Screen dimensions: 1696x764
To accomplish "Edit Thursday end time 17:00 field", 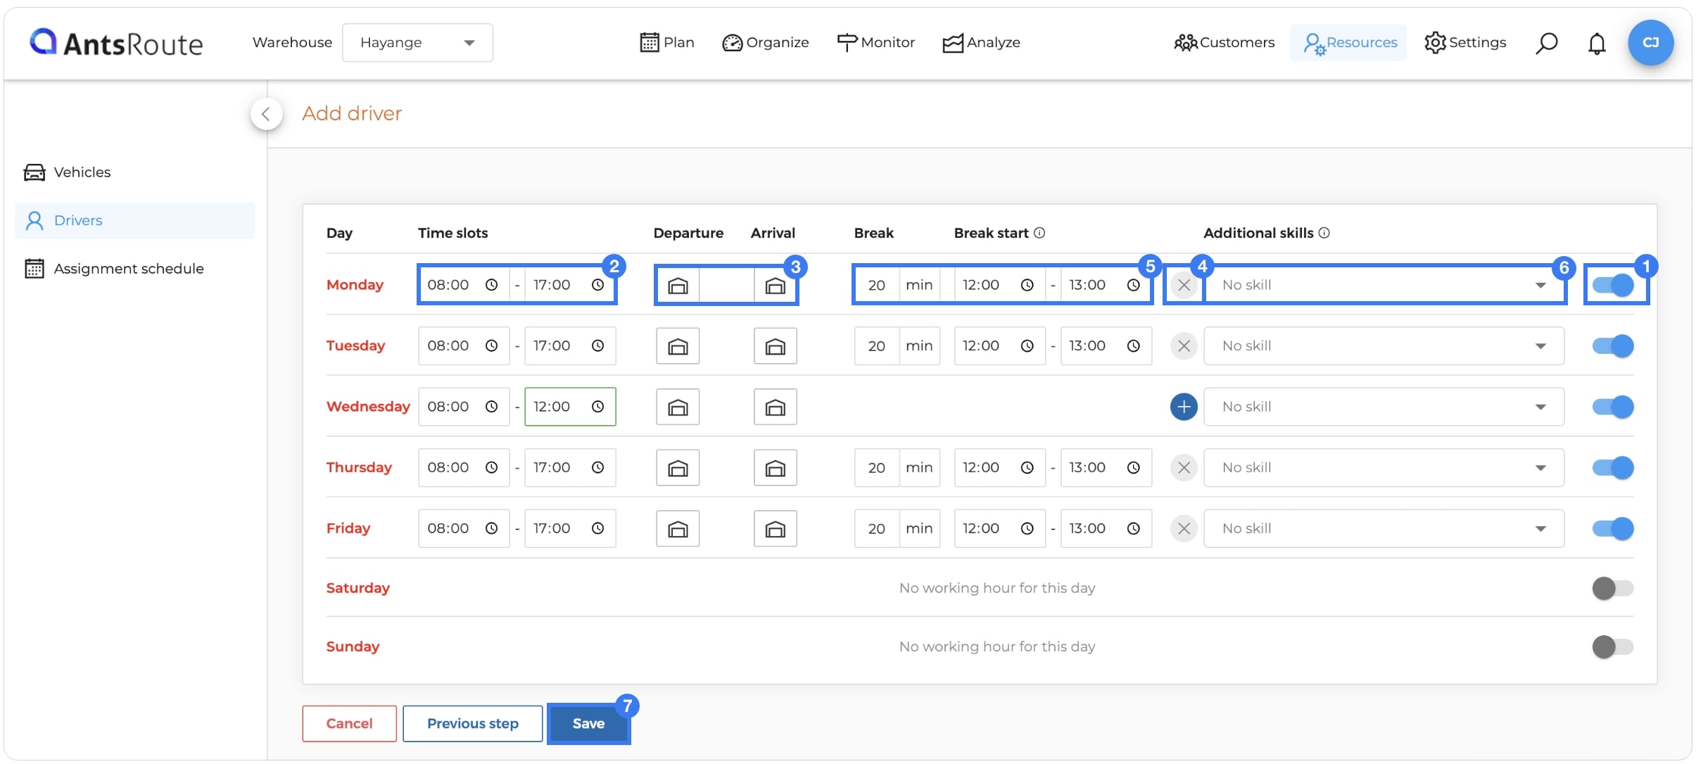I will click(x=570, y=468).
